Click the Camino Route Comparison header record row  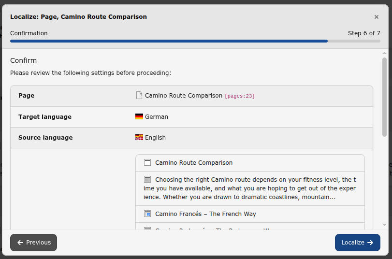point(250,163)
